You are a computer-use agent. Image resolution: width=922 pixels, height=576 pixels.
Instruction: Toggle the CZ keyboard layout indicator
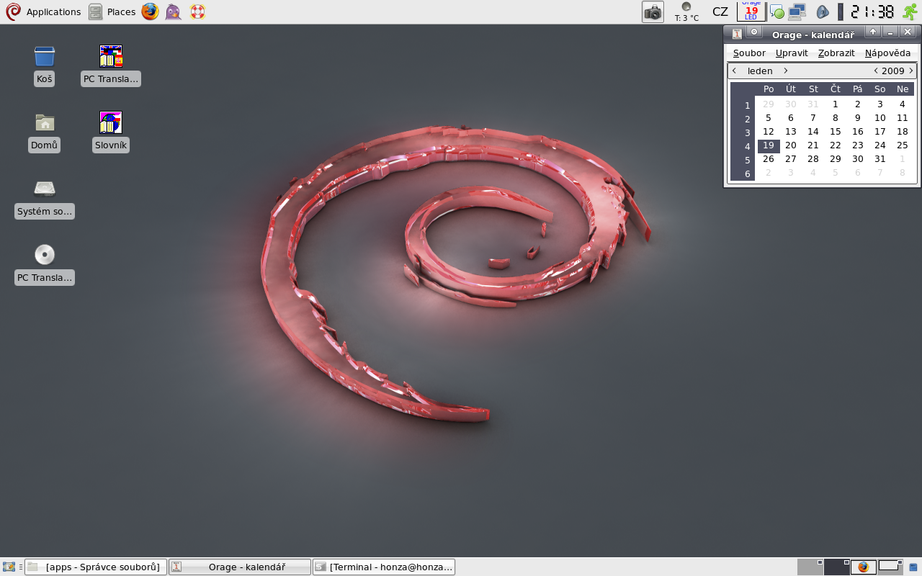click(720, 12)
